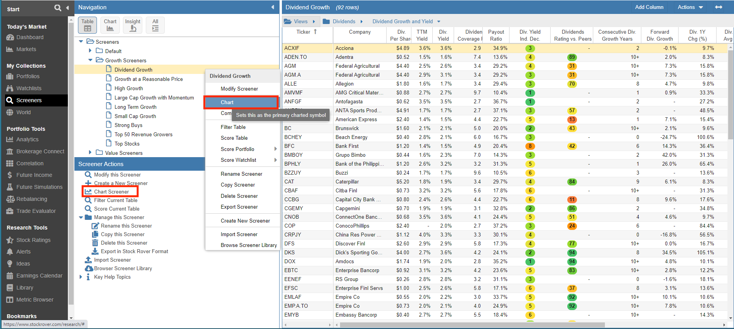Open Future Income tool
Screen dimensions: 734x329
tap(34, 175)
